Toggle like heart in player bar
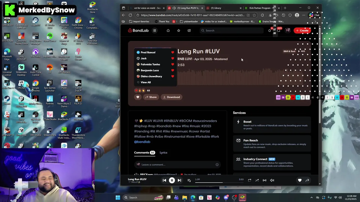 [x=300, y=180]
